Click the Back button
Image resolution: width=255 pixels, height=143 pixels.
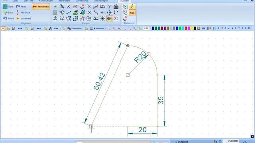pyautogui.click(x=8, y=12)
